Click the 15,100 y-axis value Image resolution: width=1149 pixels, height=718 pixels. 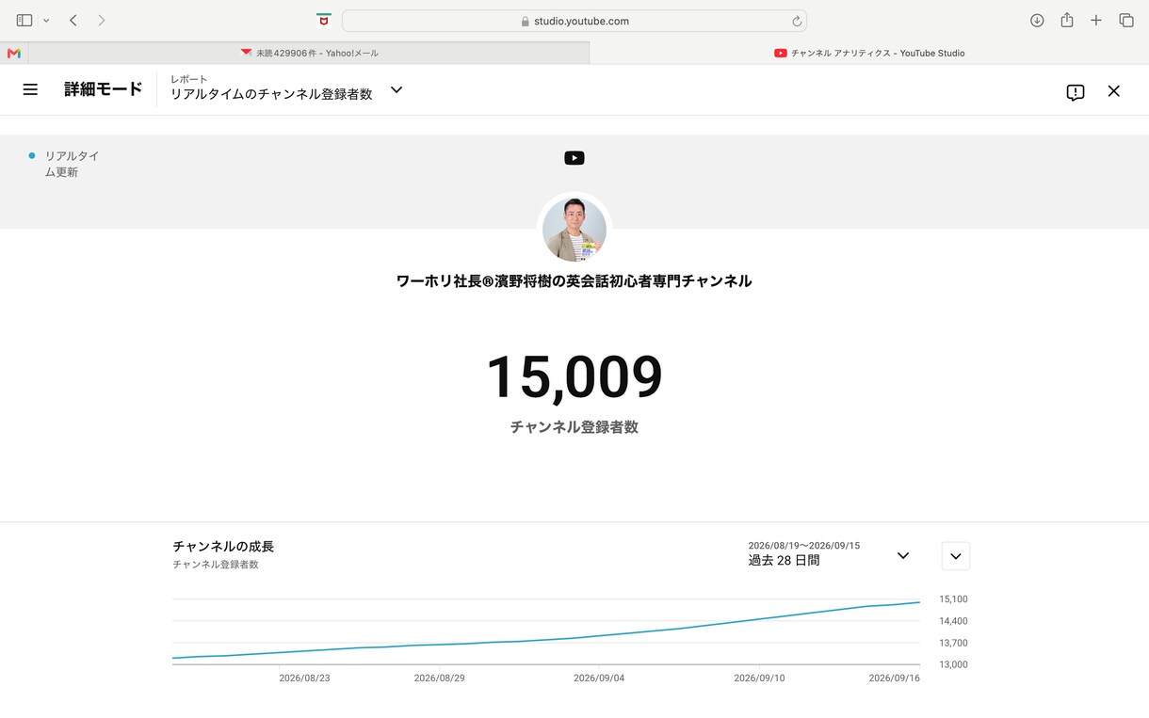953,599
